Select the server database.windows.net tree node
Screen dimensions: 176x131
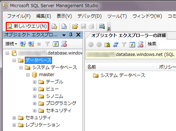pyautogui.click(x=50, y=53)
